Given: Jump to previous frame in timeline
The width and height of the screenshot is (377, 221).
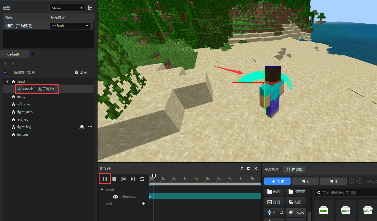Looking at the screenshot, I should coord(124,179).
